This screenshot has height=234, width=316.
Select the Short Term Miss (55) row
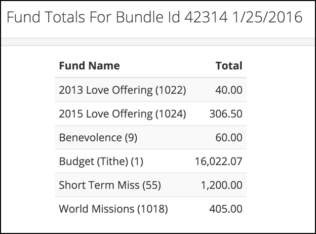(x=150, y=185)
